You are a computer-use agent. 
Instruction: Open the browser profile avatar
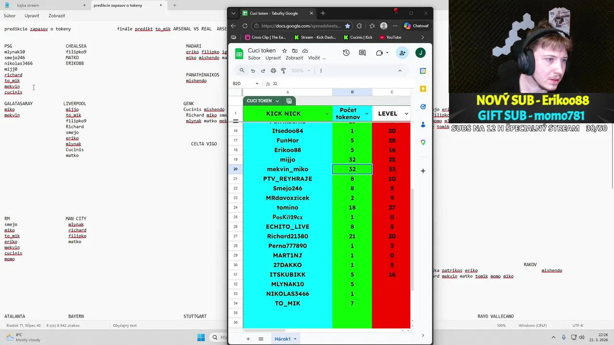383,26
